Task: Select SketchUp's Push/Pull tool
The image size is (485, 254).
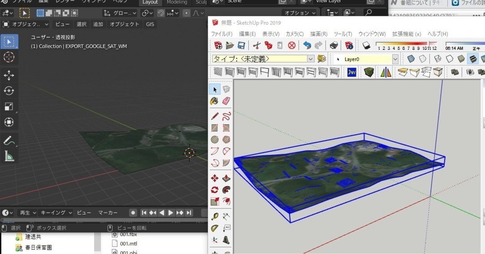Action: click(226, 178)
